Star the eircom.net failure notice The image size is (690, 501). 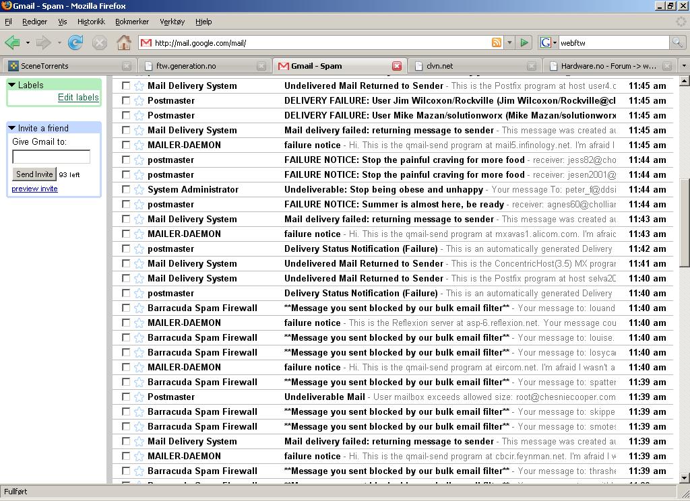(x=139, y=367)
